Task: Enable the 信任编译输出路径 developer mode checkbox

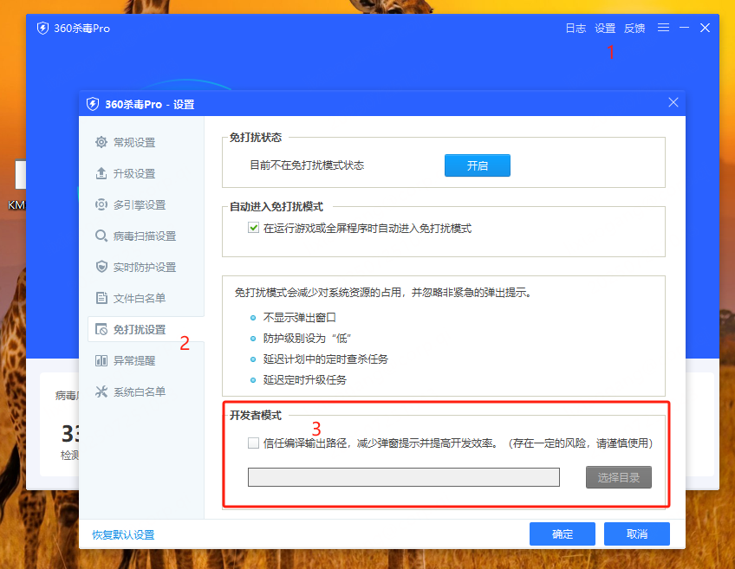Action: [254, 443]
